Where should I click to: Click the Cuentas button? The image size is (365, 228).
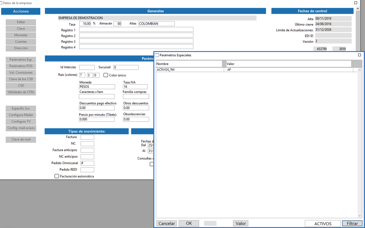21,42
